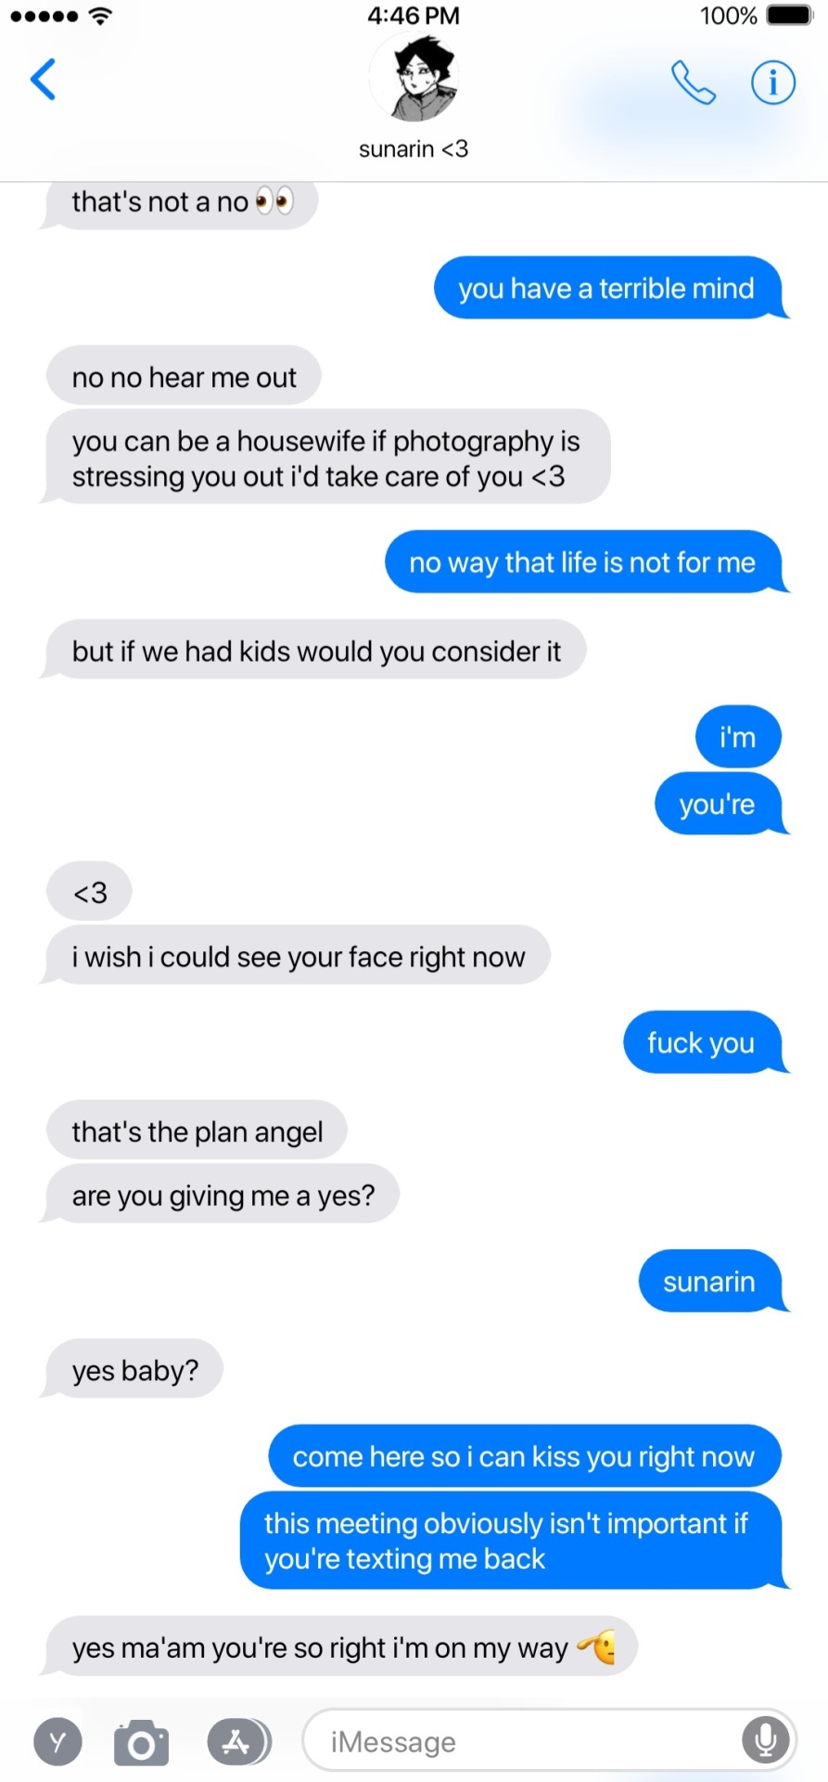Viewport: 828px width, 1782px height.
Task: Select the "yes baby?" gray bubble
Action: (x=134, y=1369)
